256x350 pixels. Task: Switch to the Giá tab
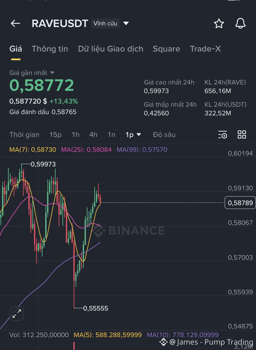click(16, 49)
